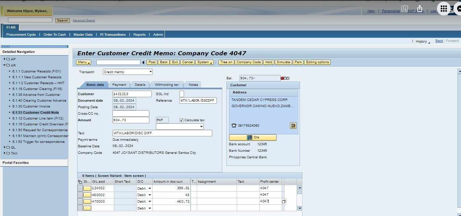Tick the SGL Ind box
Screen dimensions: 461x216
coord(182,94)
